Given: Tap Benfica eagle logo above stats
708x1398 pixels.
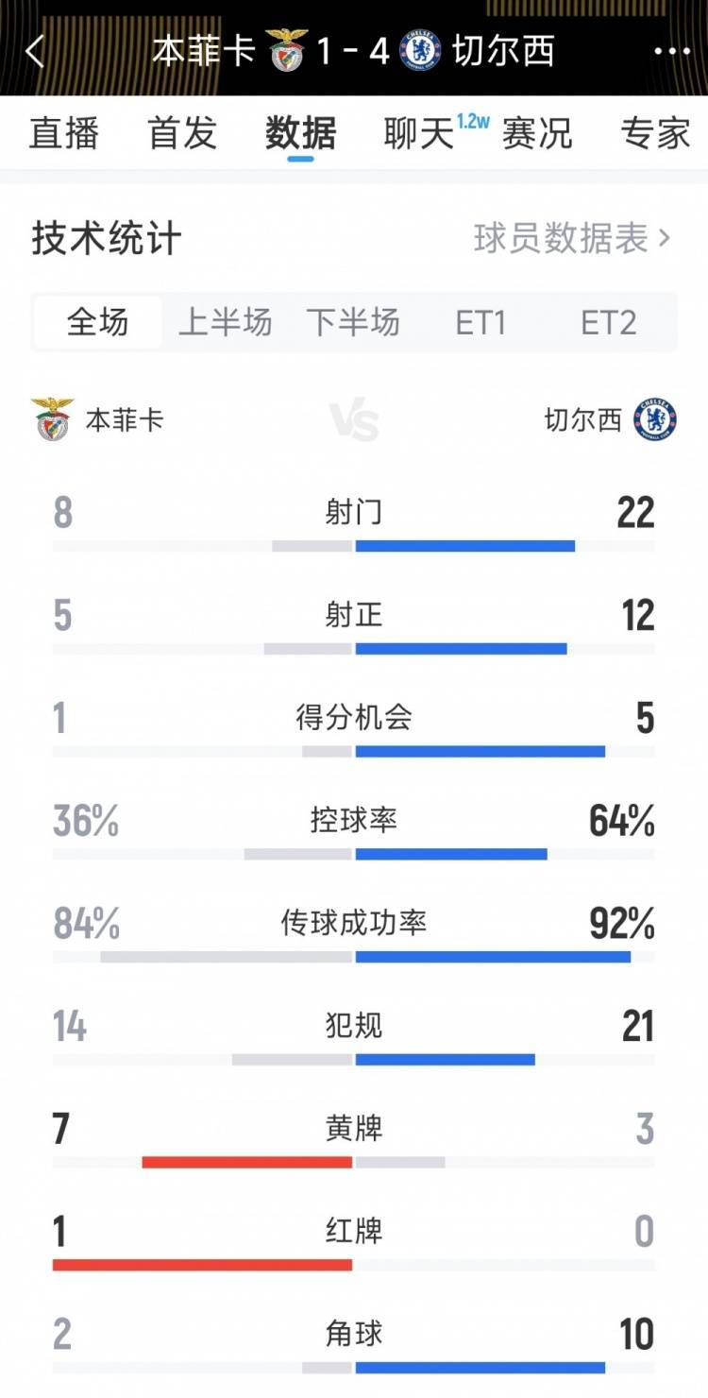Looking at the screenshot, I should [x=53, y=419].
